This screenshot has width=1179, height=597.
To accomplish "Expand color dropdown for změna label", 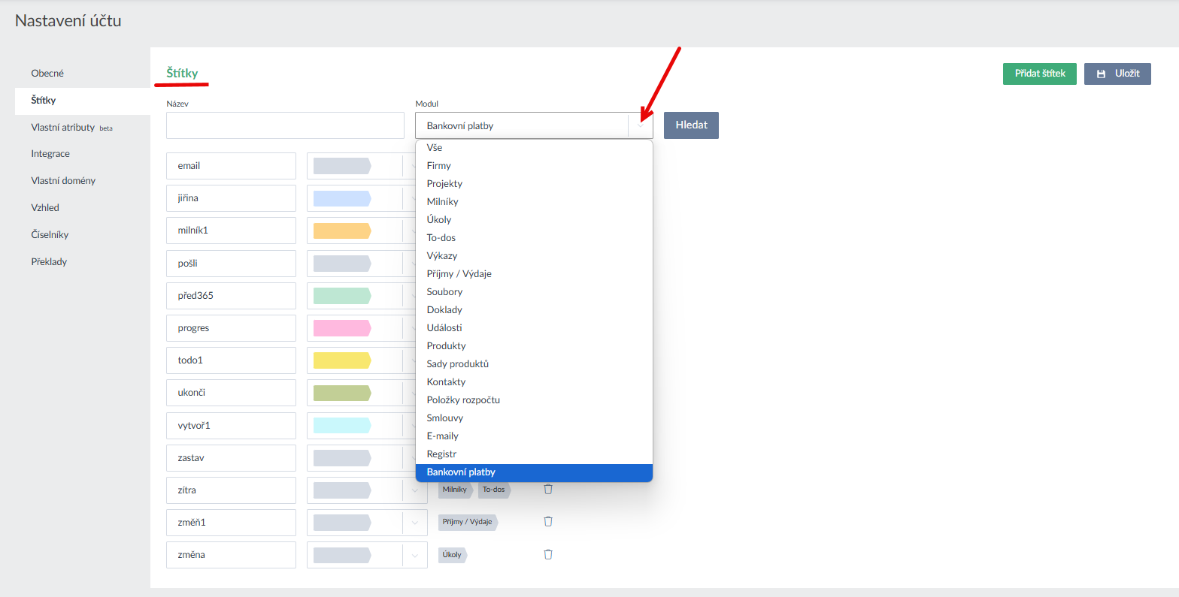I will 414,555.
